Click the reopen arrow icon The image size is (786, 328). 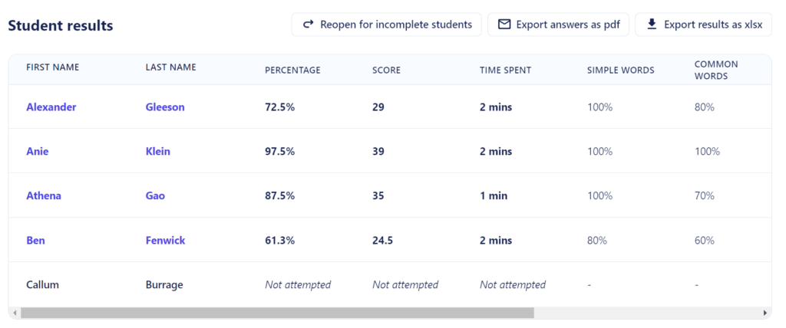pyautogui.click(x=309, y=24)
